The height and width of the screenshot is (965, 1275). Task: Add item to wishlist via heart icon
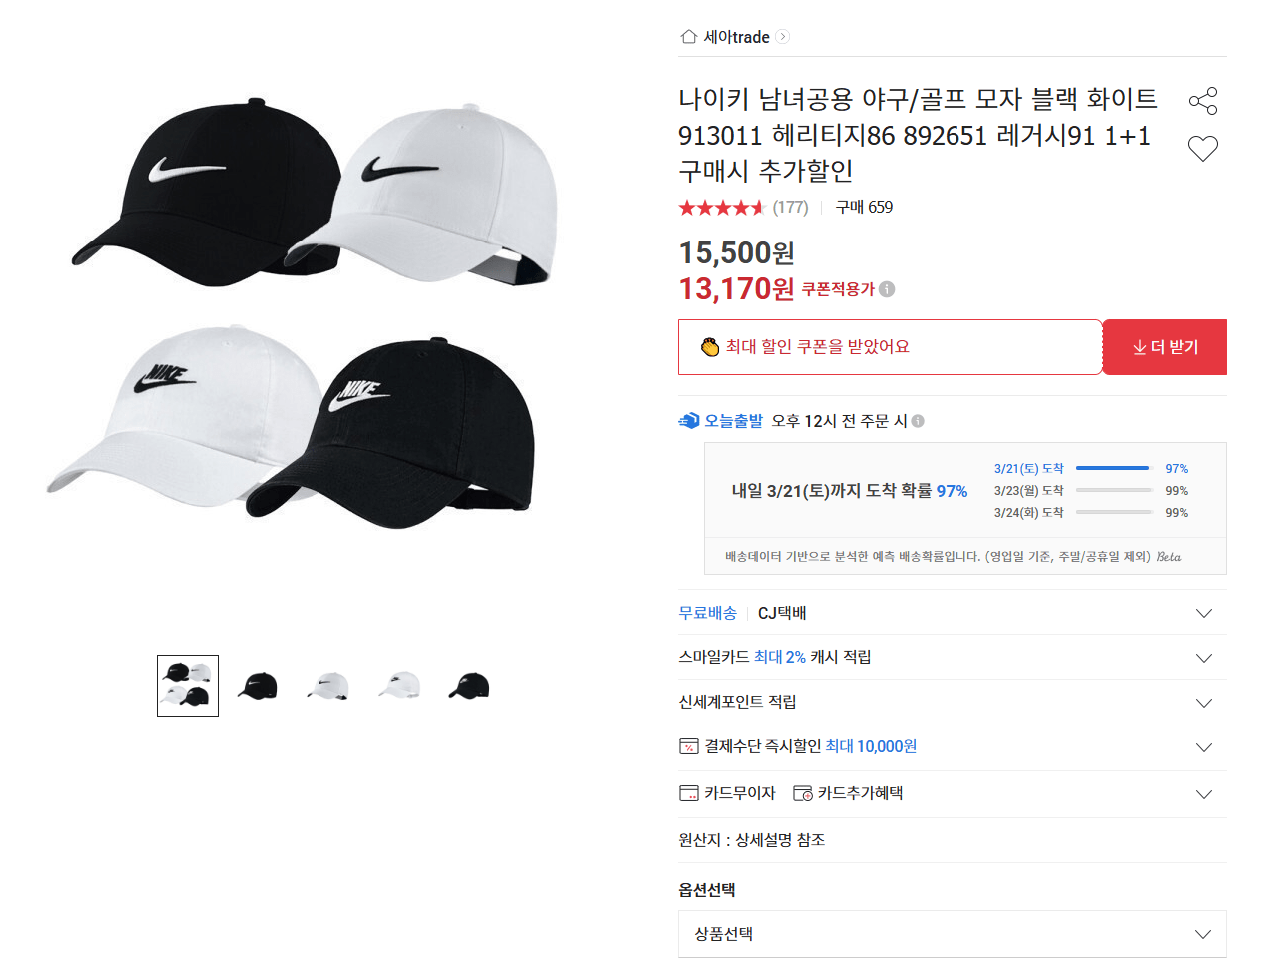tap(1203, 148)
